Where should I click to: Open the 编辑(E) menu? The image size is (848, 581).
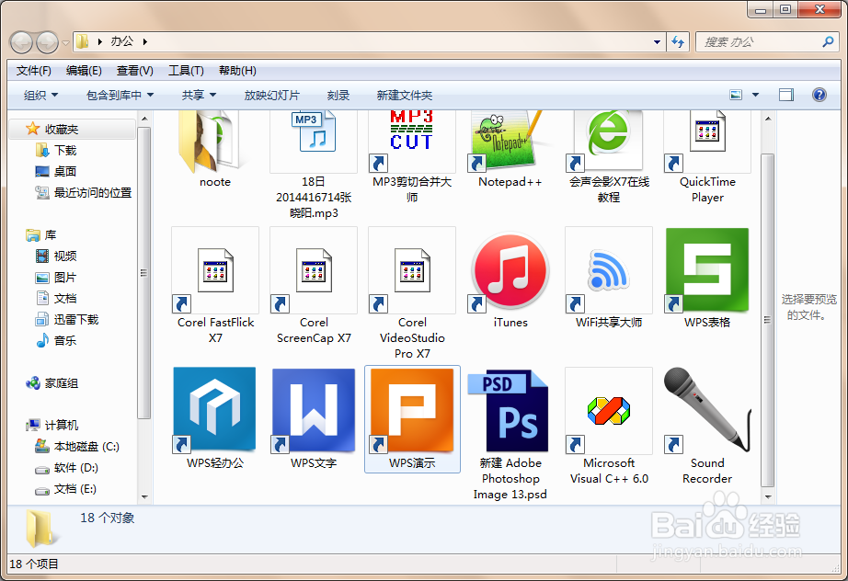click(x=84, y=71)
